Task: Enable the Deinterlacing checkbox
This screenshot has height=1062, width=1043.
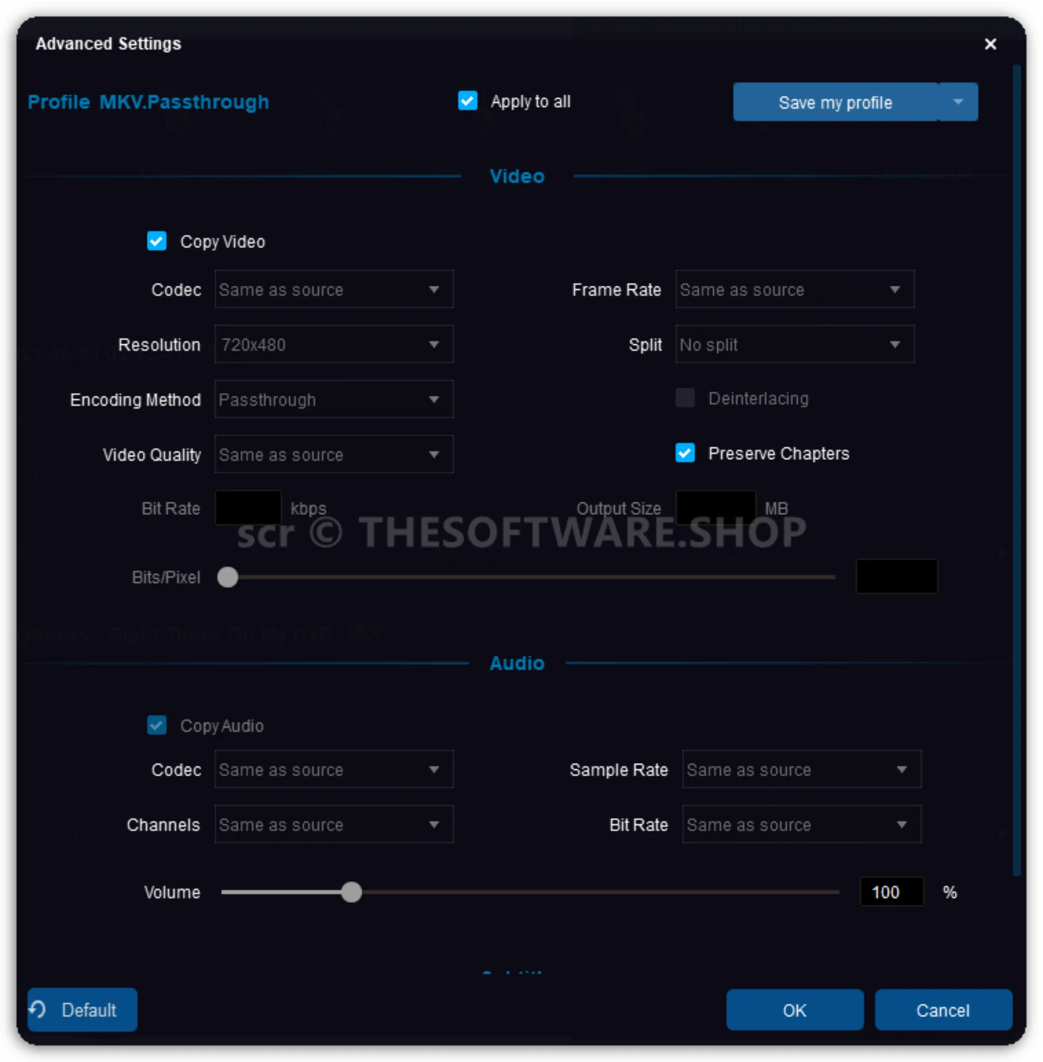Action: coord(685,398)
